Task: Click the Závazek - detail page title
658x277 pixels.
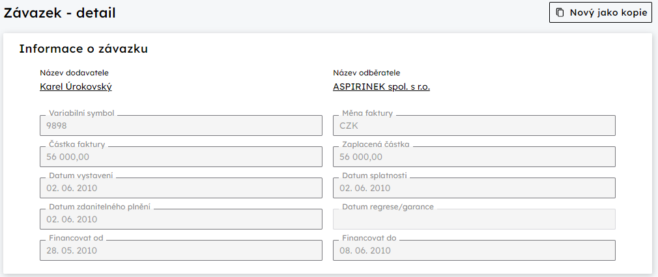Action: pos(59,13)
